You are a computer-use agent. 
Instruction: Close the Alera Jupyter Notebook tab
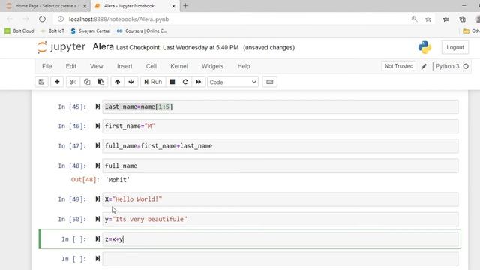[x=173, y=6]
